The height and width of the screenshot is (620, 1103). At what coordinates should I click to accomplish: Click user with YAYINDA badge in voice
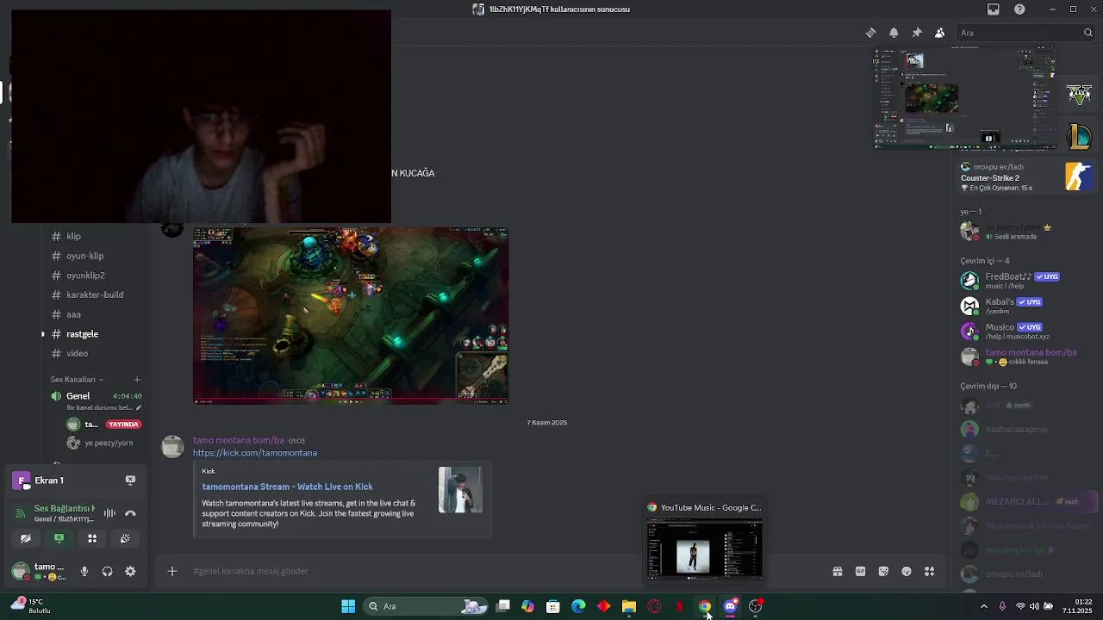103,424
